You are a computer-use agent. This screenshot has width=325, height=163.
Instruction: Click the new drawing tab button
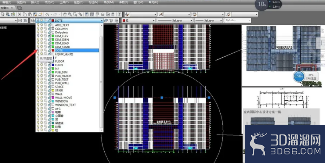coord(19,8)
